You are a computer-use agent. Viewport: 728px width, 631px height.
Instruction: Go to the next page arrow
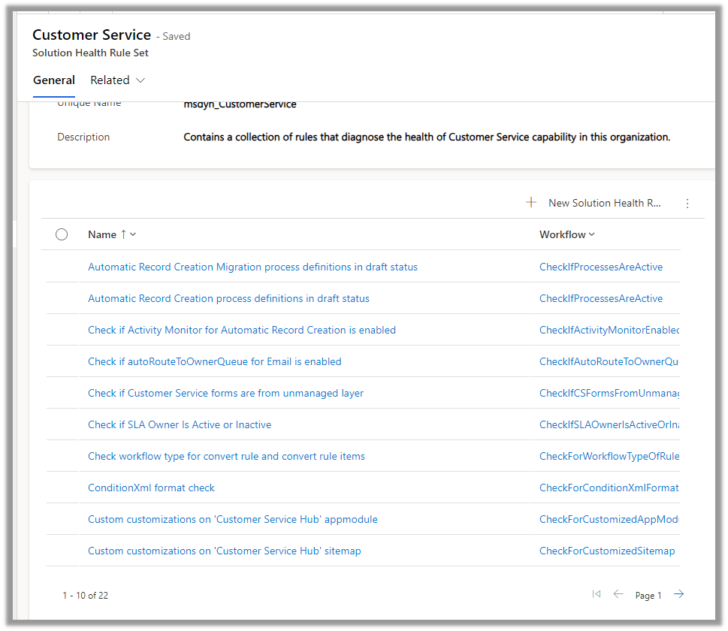click(678, 594)
